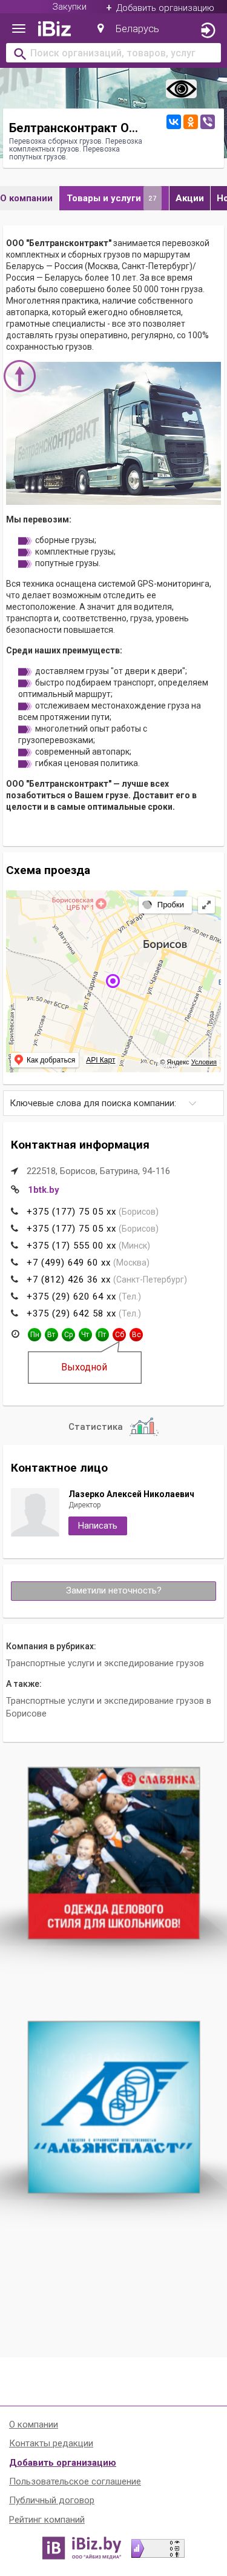Click the Написать button

coord(97,1525)
